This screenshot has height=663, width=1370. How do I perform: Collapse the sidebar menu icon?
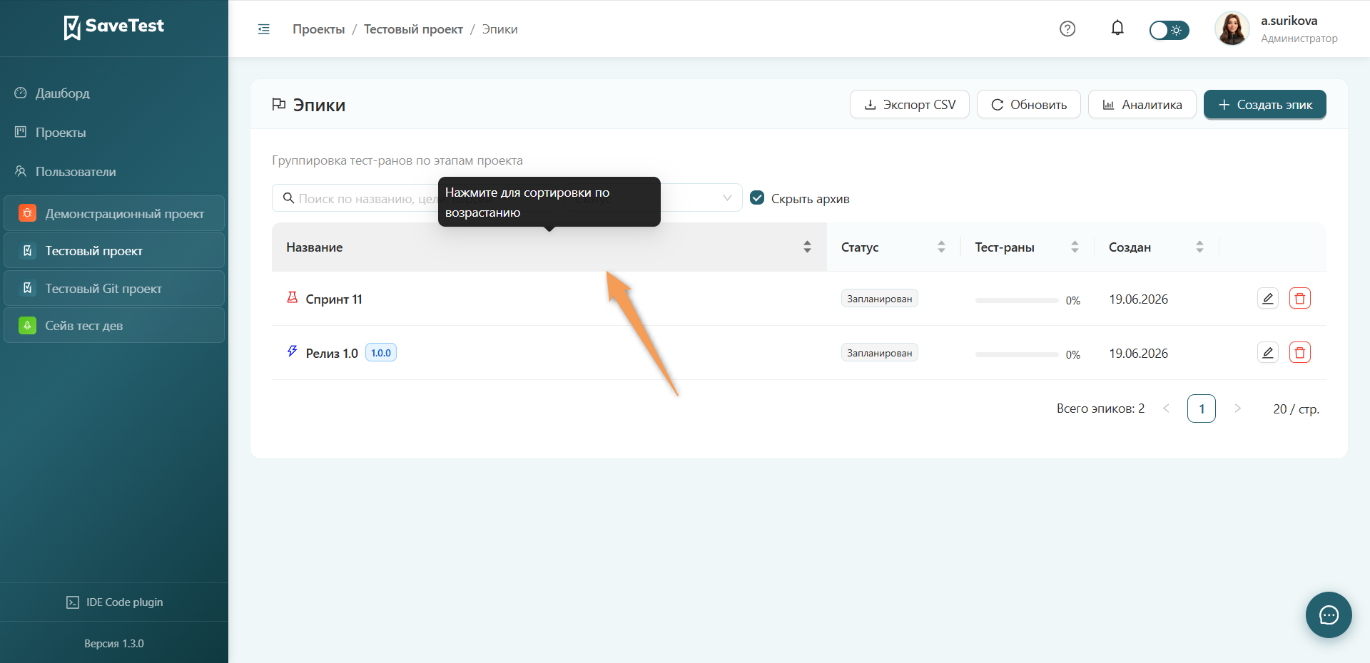point(263,29)
